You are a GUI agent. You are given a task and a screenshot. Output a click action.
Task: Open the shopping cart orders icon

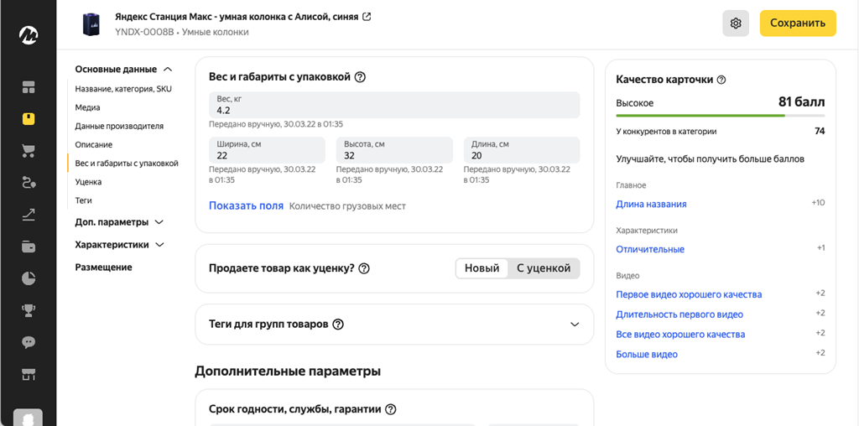[29, 151]
